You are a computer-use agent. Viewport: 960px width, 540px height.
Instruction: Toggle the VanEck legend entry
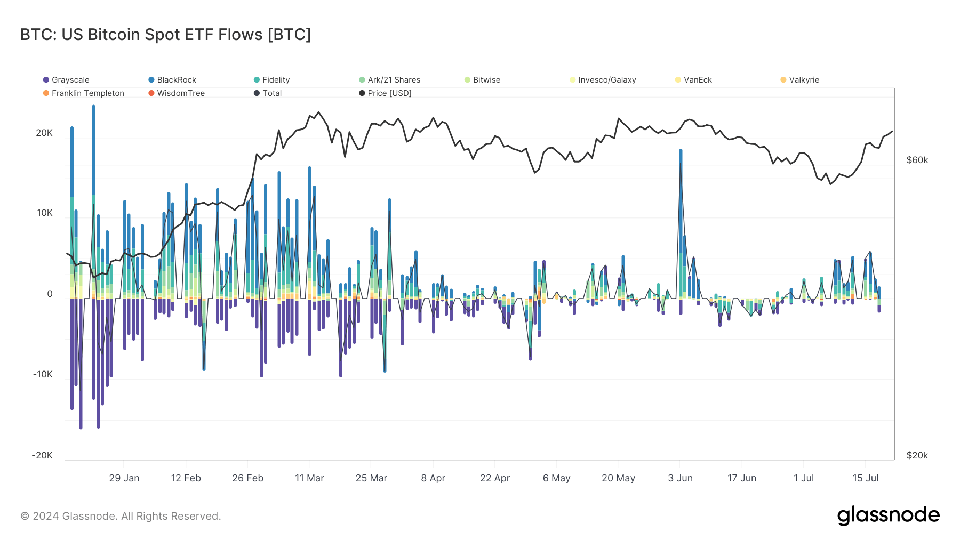tap(693, 80)
